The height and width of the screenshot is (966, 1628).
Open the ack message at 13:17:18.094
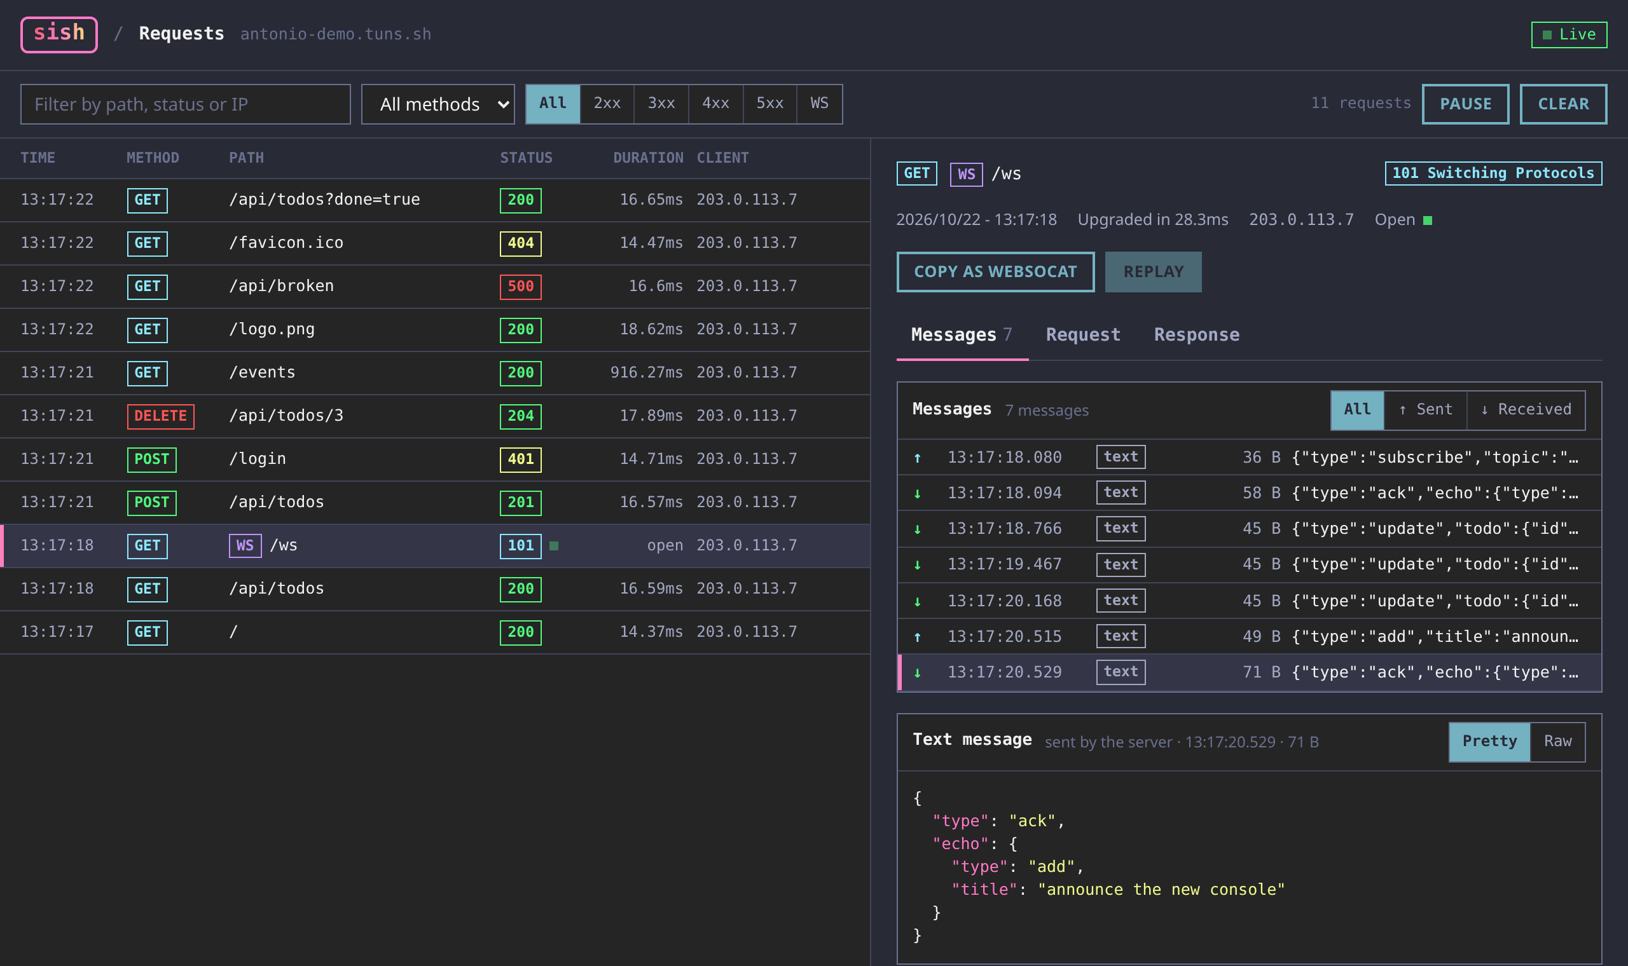(1249, 493)
